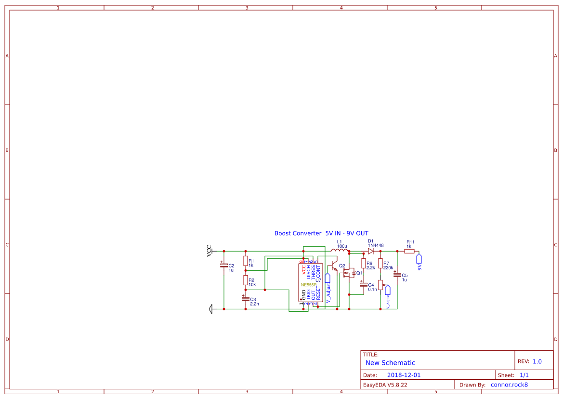The height and width of the screenshot is (399, 563).
Task: Click the V_Adjust port at potentiometer wiper
Action: [x=388, y=290]
